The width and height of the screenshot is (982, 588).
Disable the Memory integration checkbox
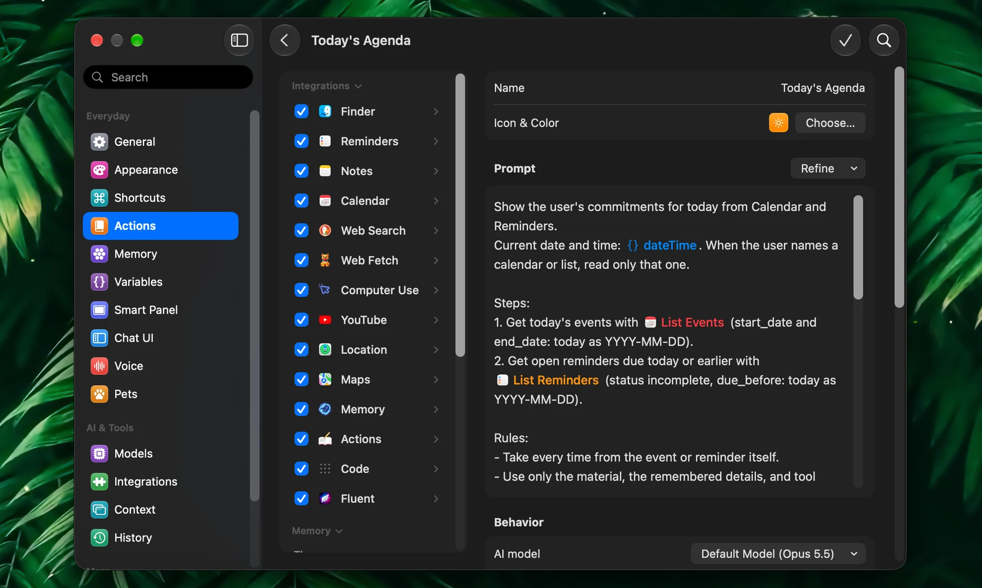coord(301,409)
